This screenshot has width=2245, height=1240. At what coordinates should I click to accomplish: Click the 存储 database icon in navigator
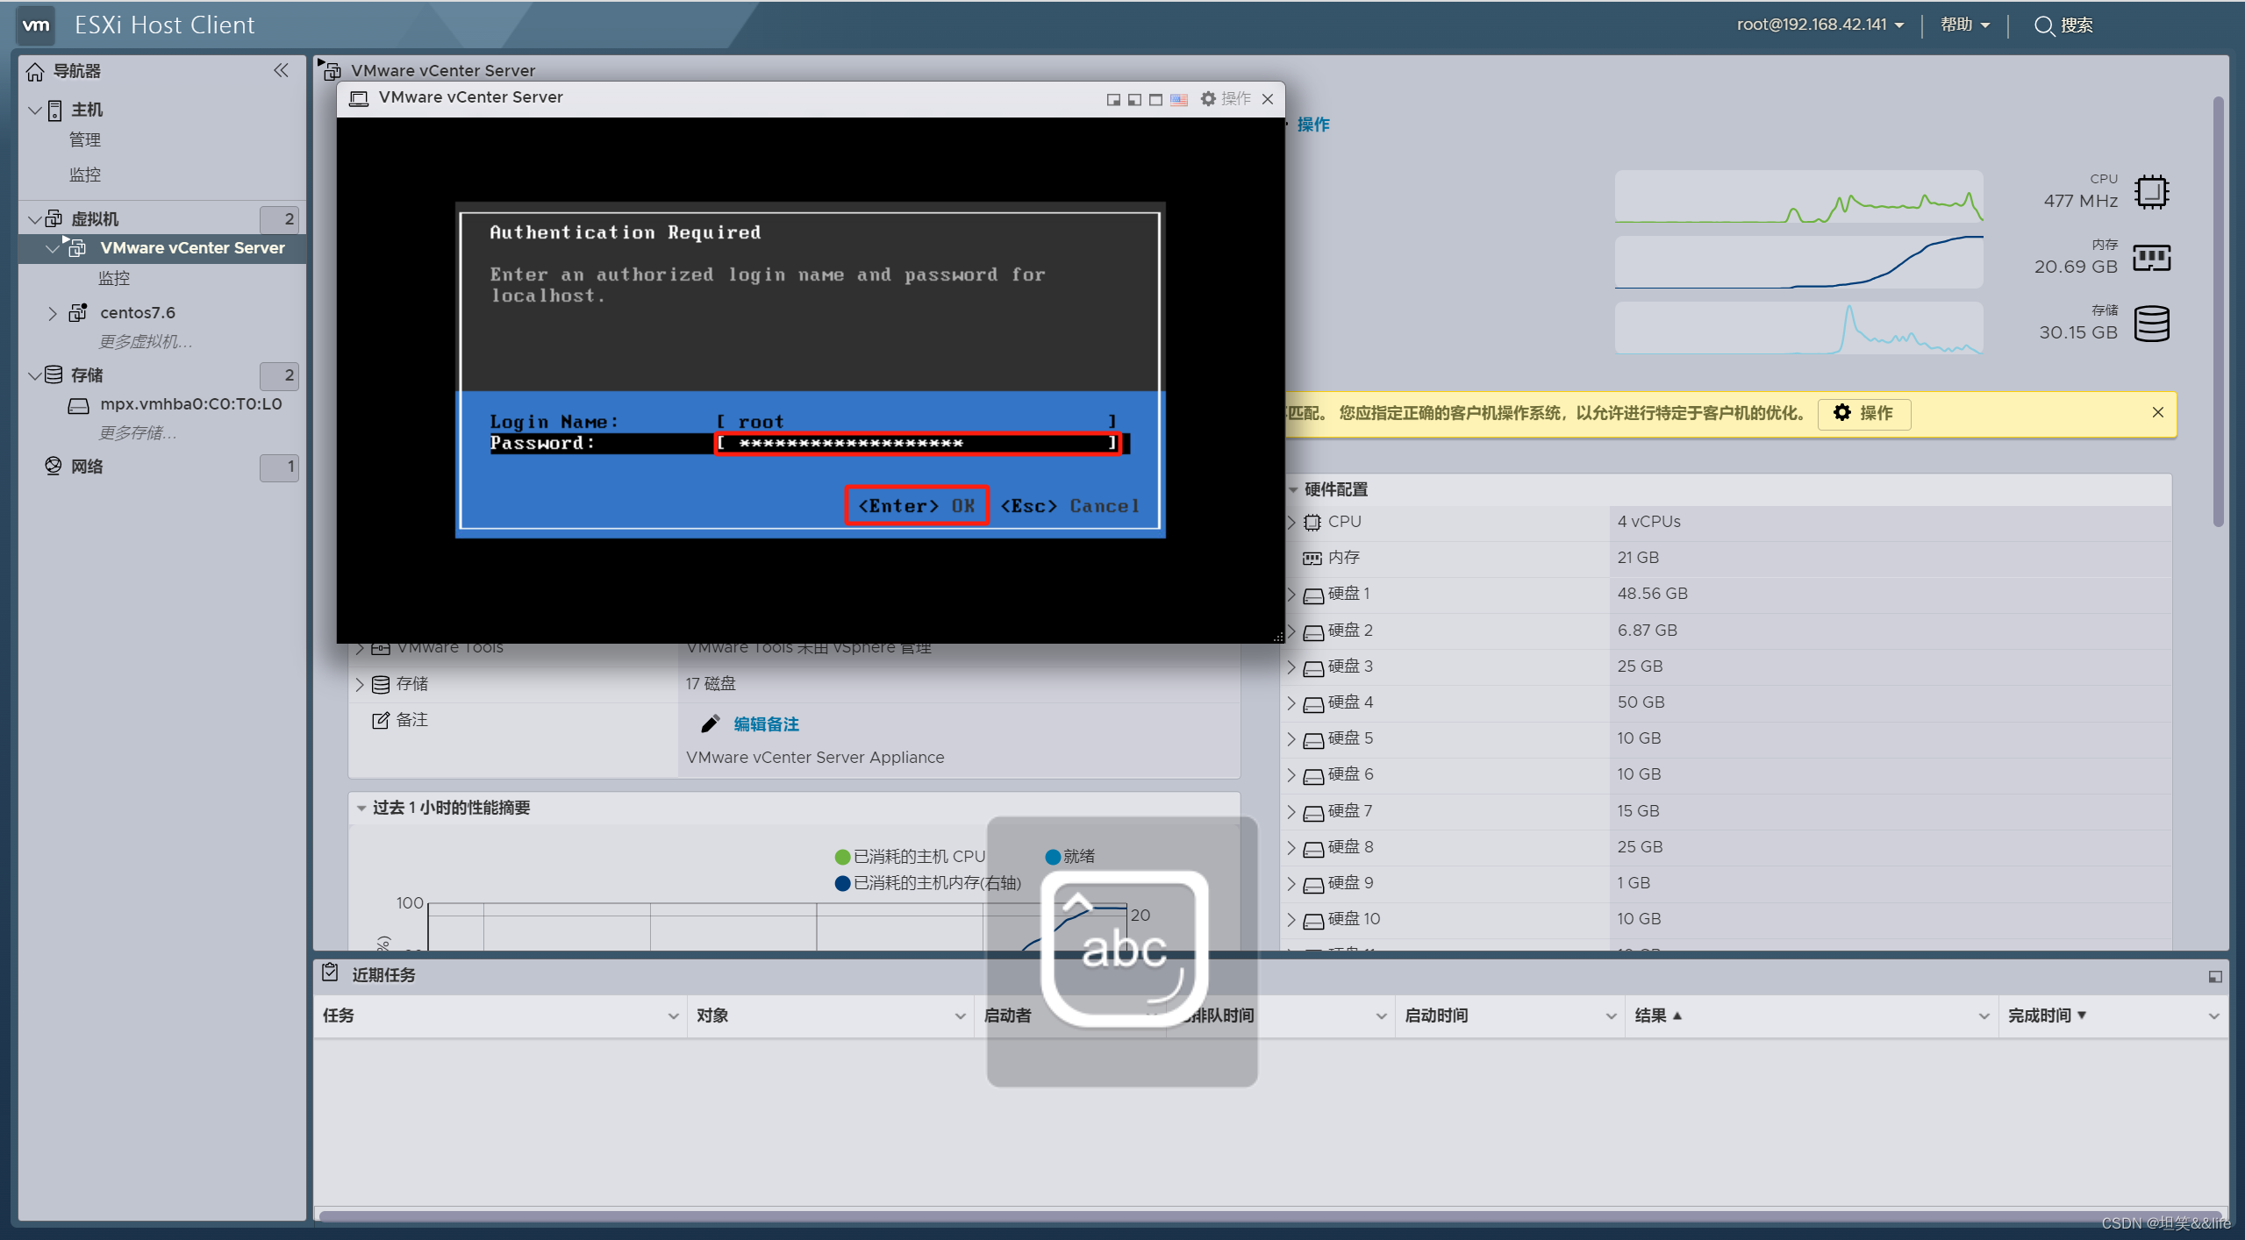[x=54, y=374]
